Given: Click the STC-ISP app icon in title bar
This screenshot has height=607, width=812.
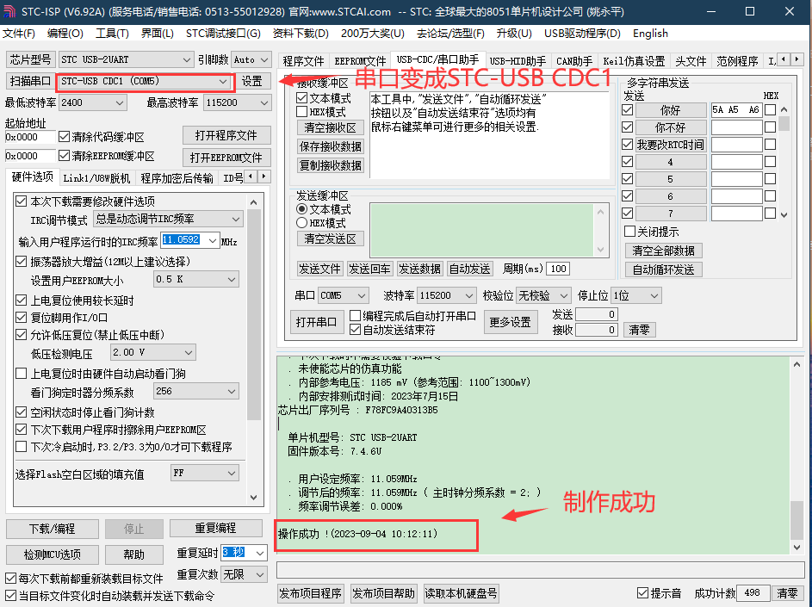Looking at the screenshot, I should point(9,11).
